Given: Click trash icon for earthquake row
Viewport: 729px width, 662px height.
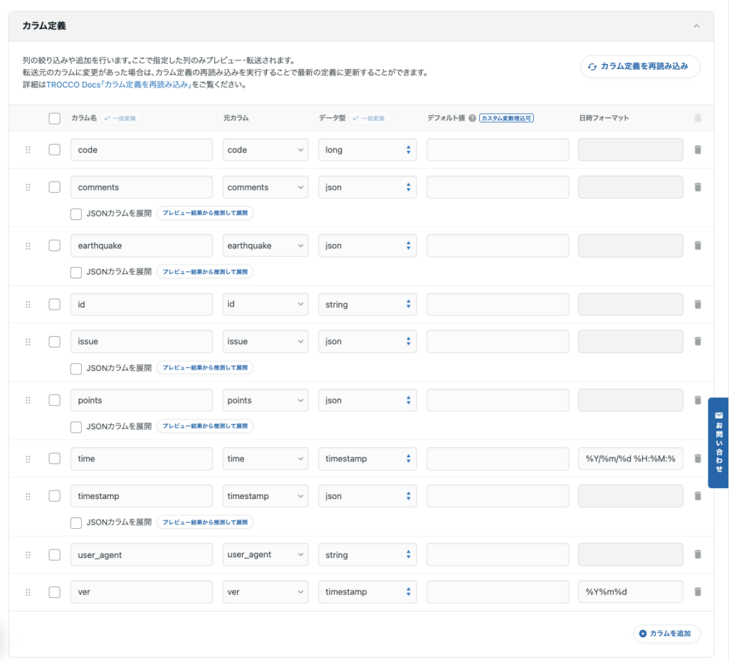Looking at the screenshot, I should [x=698, y=246].
